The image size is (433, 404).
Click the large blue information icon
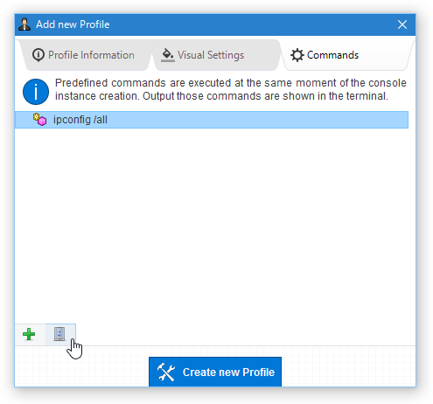[36, 92]
